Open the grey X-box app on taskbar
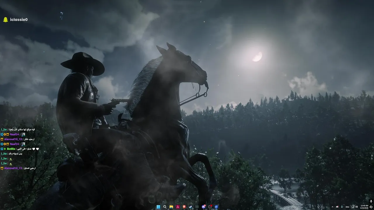The width and height of the screenshot is (374, 210). coord(197,207)
